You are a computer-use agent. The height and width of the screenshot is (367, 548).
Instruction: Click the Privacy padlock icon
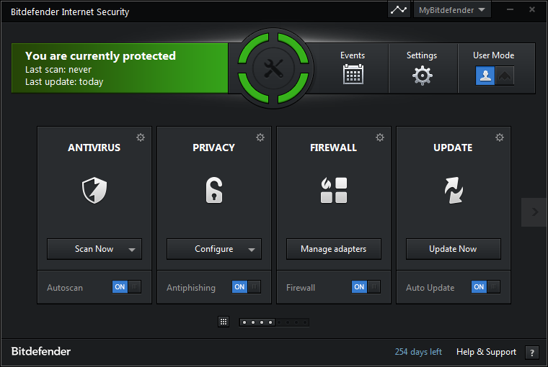(x=214, y=191)
